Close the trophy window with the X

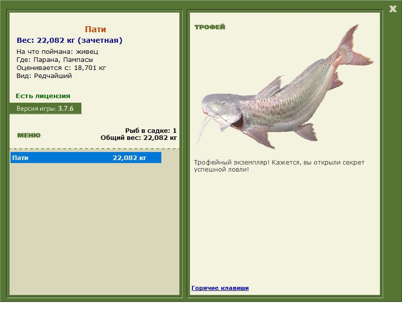pyautogui.click(x=392, y=9)
